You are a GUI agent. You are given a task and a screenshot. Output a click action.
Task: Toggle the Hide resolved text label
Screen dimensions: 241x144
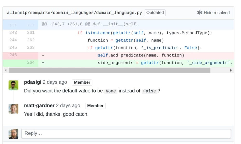point(217,13)
